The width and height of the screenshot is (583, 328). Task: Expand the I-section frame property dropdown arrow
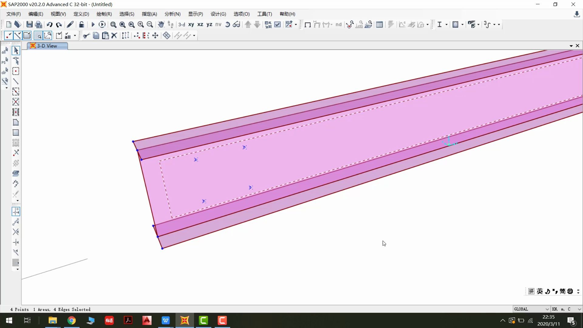[446, 25]
